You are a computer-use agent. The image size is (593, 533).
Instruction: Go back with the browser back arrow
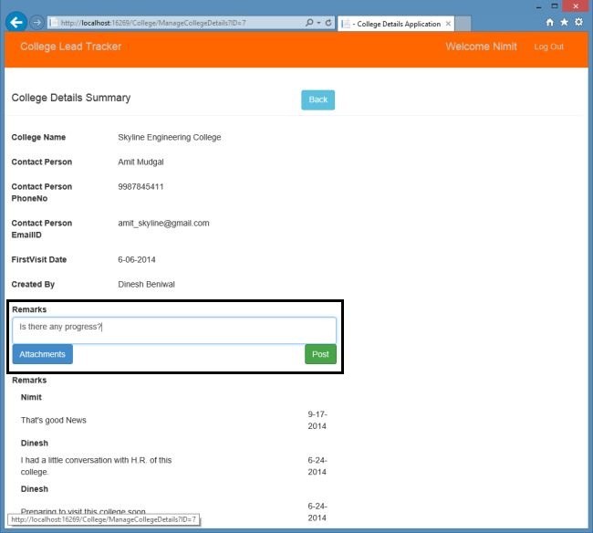(x=16, y=22)
